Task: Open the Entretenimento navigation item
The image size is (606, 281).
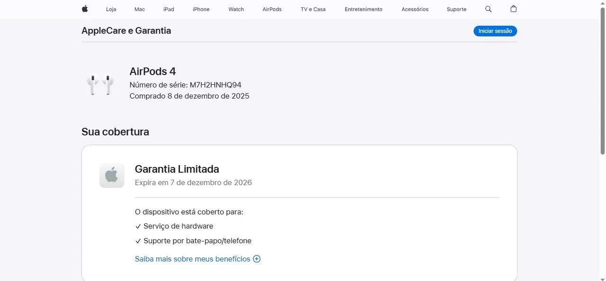Action: 364,9
